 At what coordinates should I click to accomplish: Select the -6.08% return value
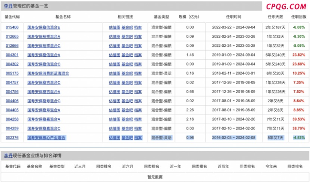pyautogui.click(x=299, y=27)
